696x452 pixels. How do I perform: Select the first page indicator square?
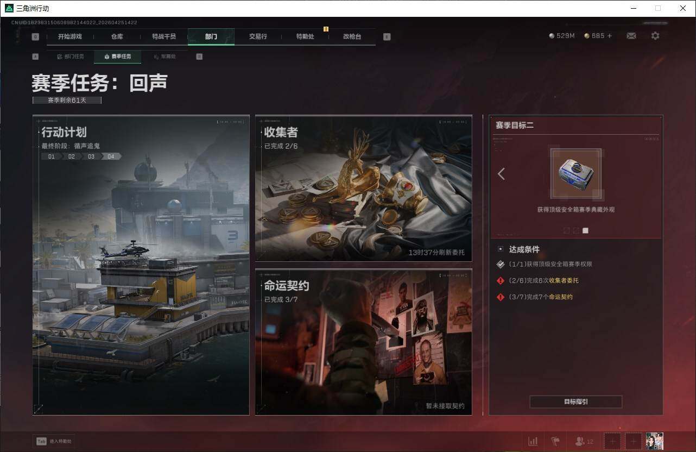(566, 230)
